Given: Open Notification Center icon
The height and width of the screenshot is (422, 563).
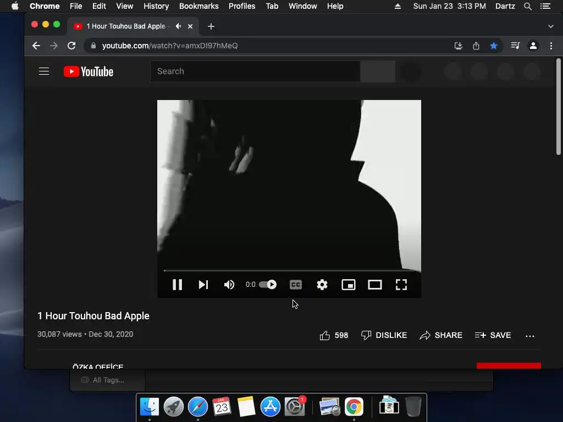Looking at the screenshot, I should point(545,6).
